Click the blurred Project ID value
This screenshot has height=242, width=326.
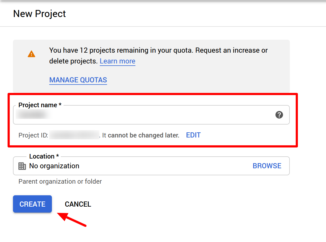(74, 135)
